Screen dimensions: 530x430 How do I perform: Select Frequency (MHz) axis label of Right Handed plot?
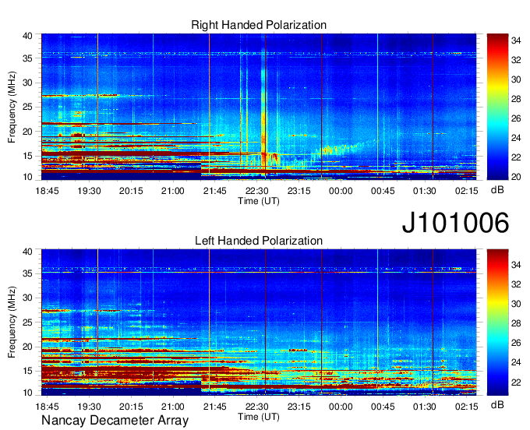coord(12,107)
